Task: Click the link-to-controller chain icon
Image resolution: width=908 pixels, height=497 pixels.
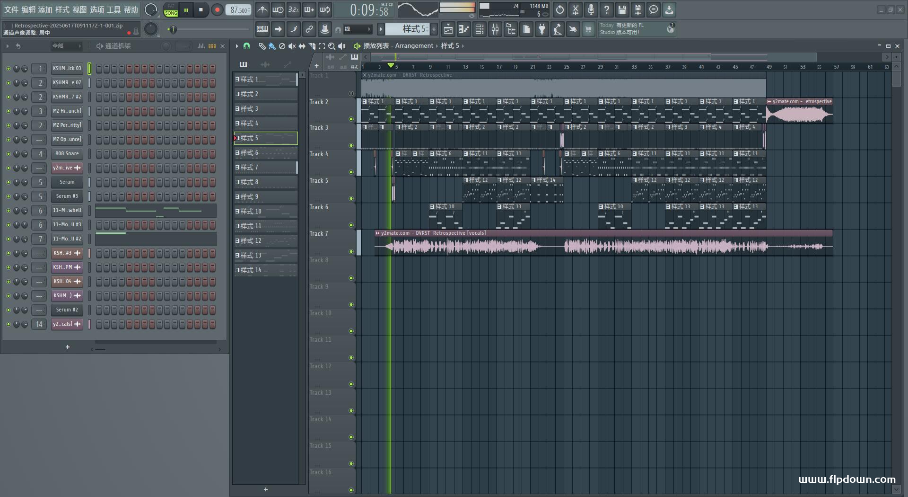Action: 309,29
